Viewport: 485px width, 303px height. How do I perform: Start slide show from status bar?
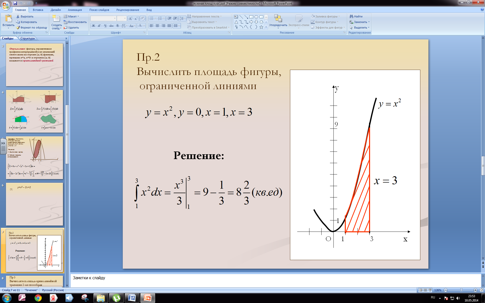(x=430, y=290)
